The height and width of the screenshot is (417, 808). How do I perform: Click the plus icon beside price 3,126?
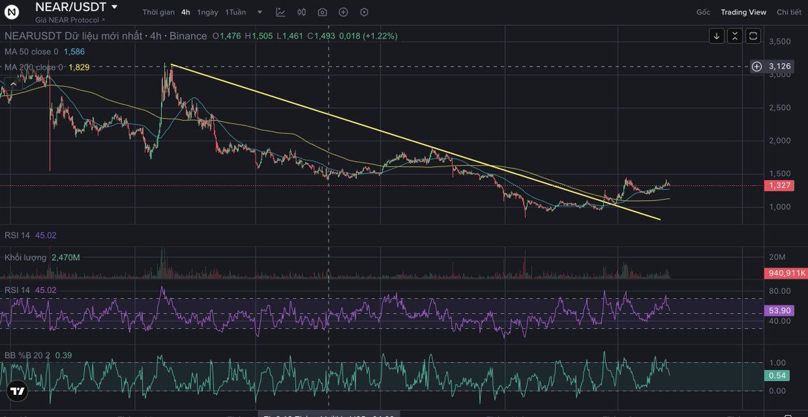(757, 66)
